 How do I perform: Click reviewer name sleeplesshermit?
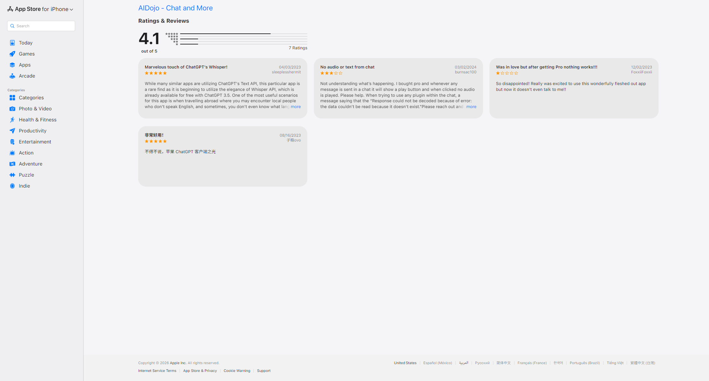point(286,72)
